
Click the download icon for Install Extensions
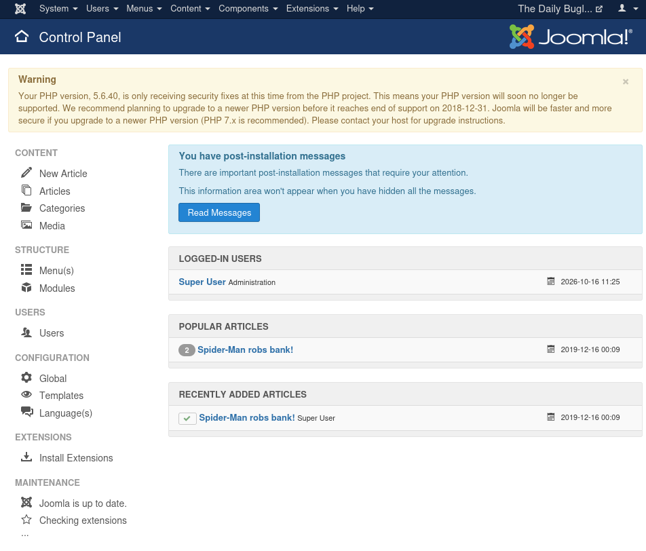click(26, 457)
